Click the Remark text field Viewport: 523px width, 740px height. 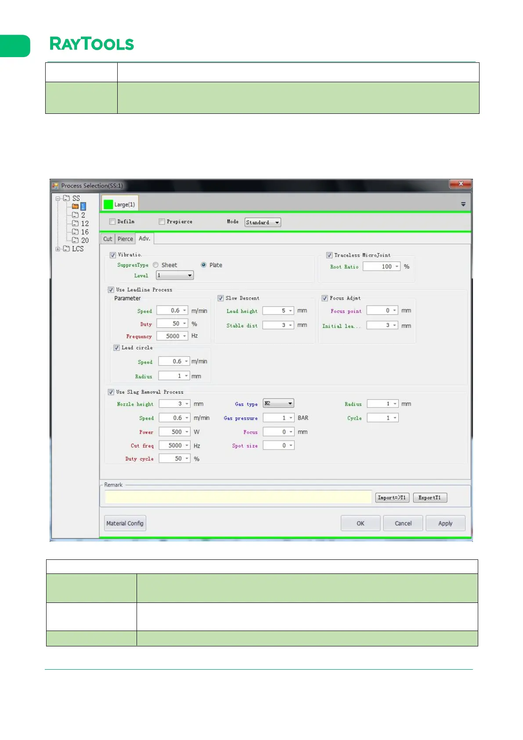point(238,497)
